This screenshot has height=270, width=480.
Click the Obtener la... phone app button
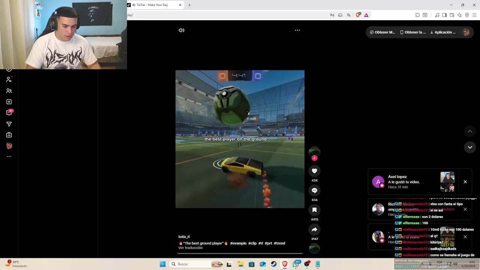(413, 32)
